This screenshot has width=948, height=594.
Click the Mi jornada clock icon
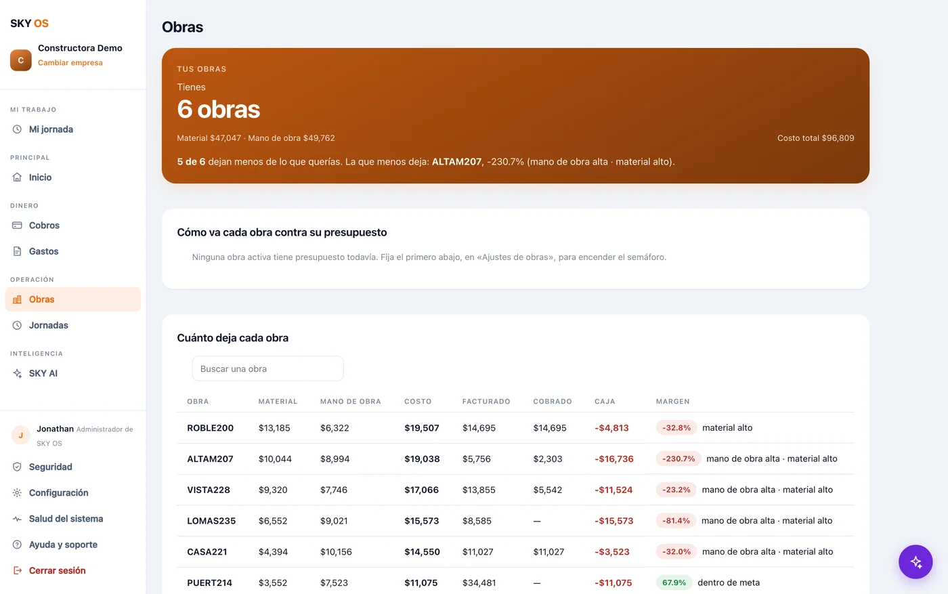point(17,129)
